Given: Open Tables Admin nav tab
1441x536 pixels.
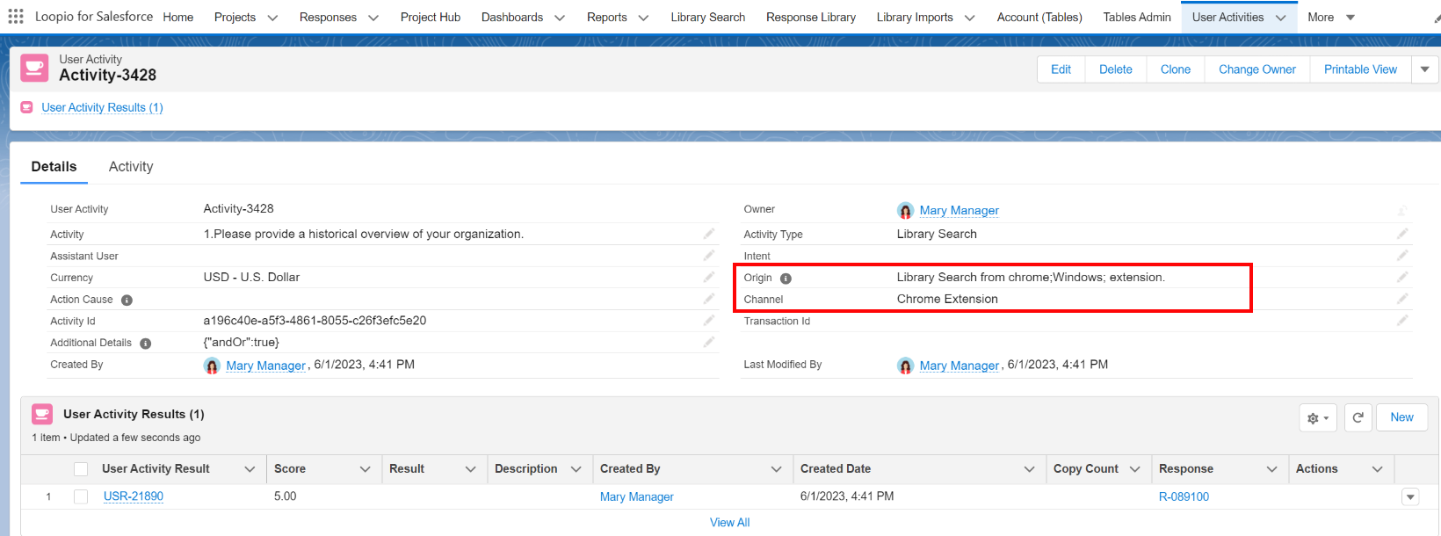Looking at the screenshot, I should click(1137, 17).
